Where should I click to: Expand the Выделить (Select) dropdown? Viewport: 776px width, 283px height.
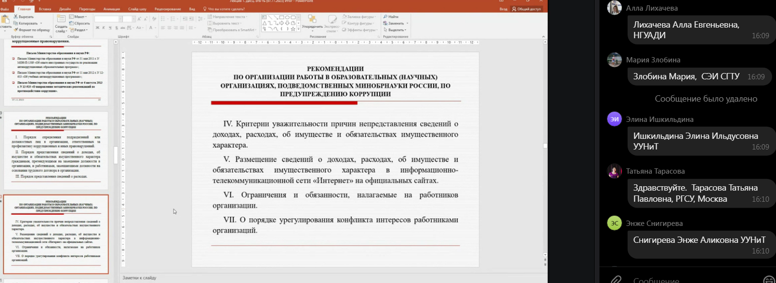pos(396,30)
